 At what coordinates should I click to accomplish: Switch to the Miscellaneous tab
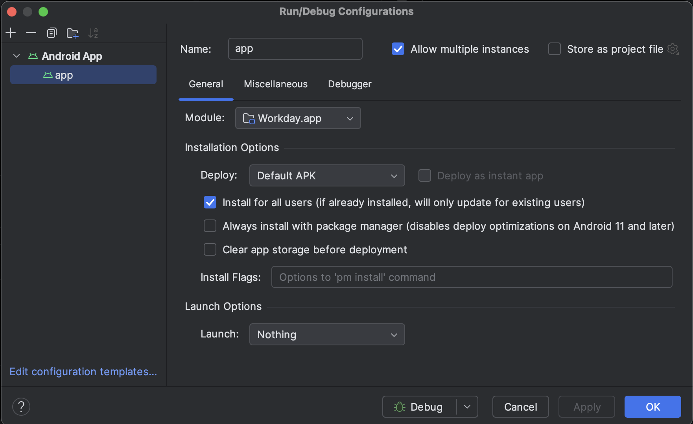tap(275, 84)
